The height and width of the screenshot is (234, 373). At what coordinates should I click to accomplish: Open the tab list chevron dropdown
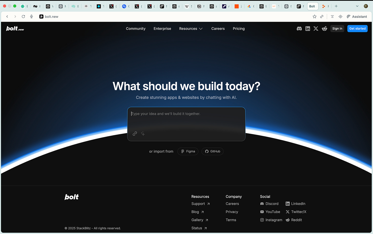[x=357, y=6]
